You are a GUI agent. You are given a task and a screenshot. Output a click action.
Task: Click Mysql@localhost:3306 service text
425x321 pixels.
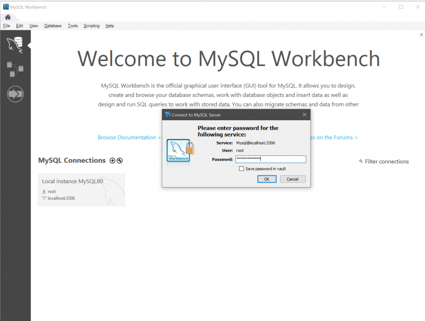point(255,143)
